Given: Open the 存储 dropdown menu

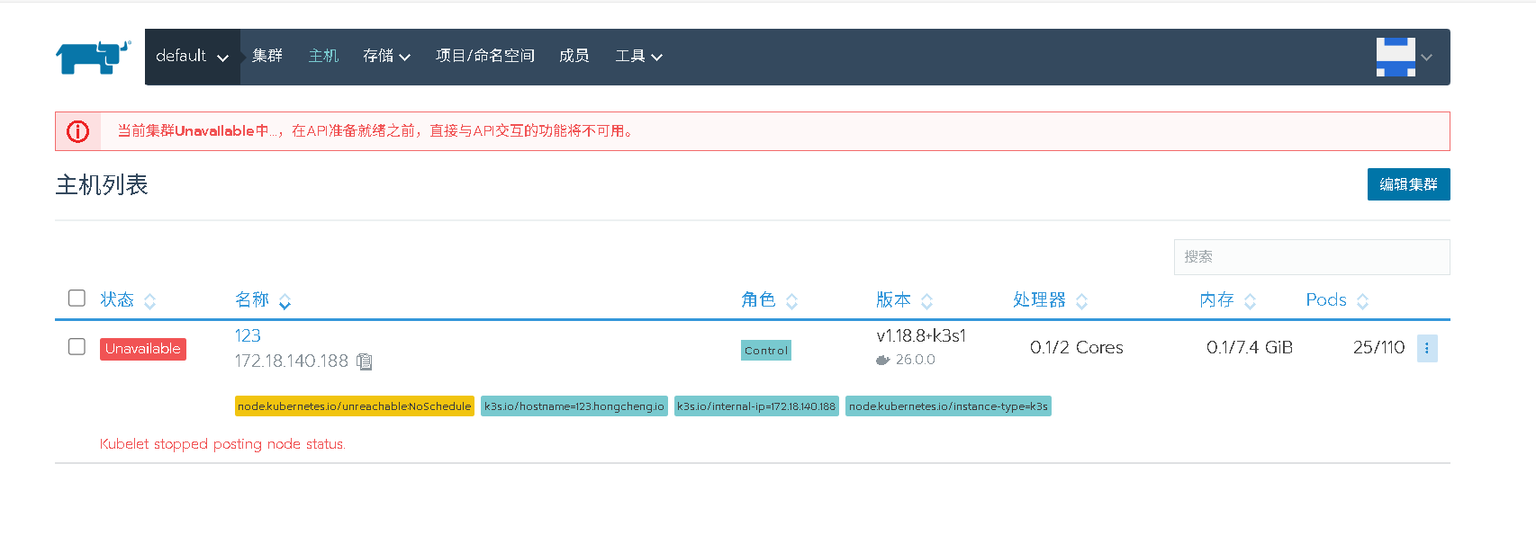Looking at the screenshot, I should click(386, 57).
